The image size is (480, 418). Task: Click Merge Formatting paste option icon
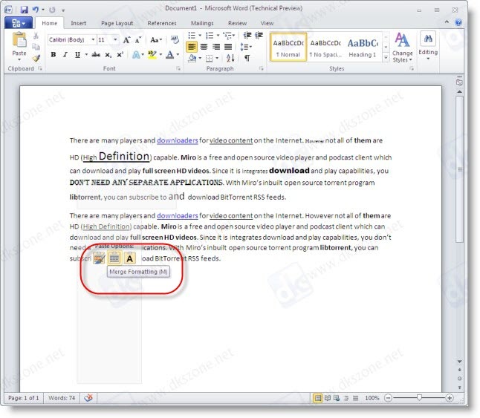tap(114, 258)
